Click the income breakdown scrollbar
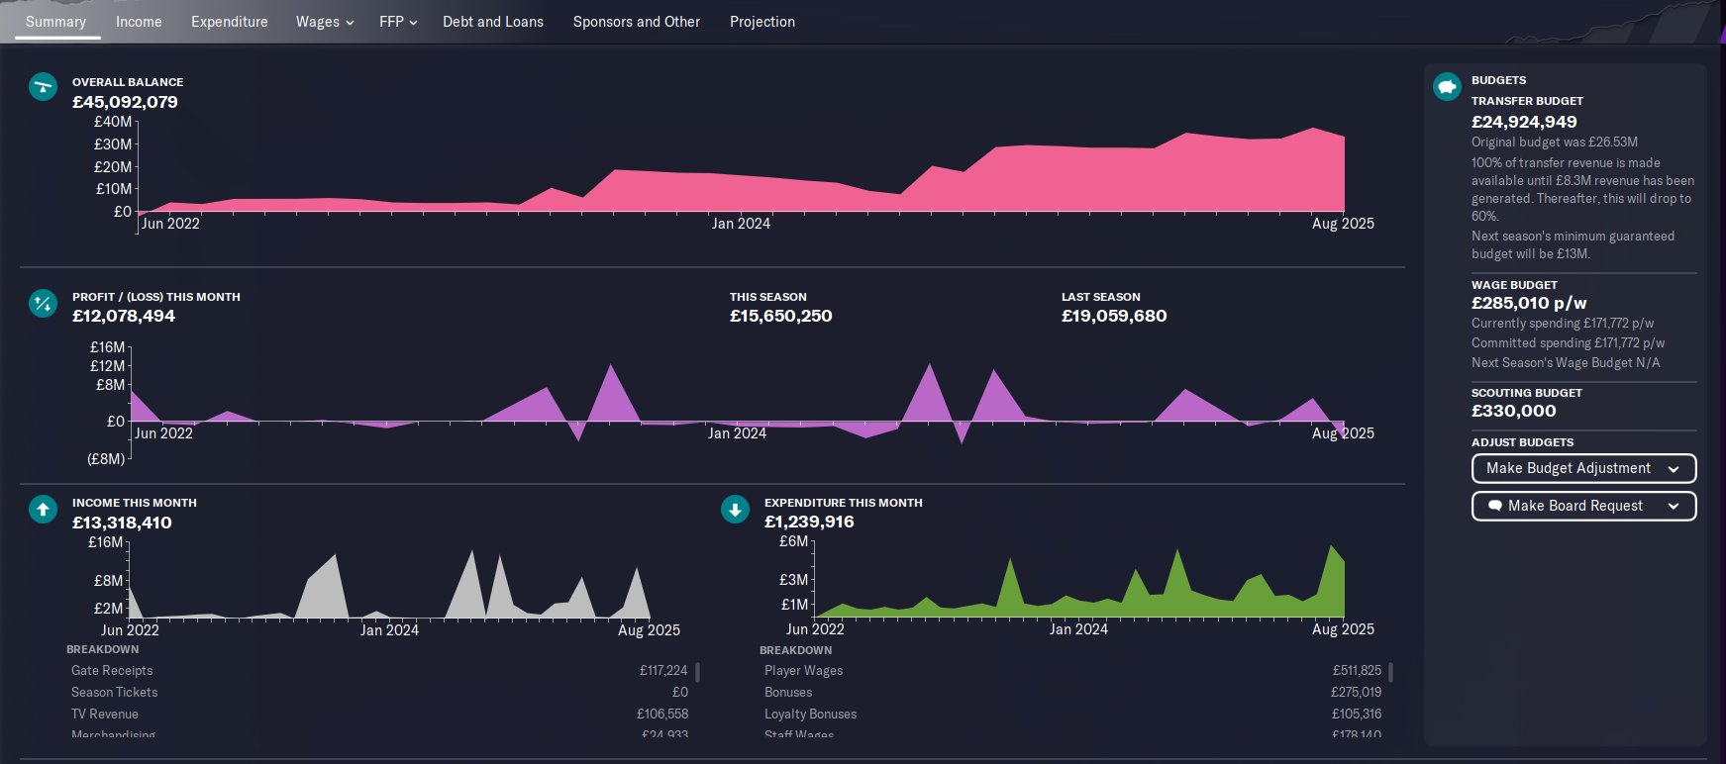 pos(698,672)
